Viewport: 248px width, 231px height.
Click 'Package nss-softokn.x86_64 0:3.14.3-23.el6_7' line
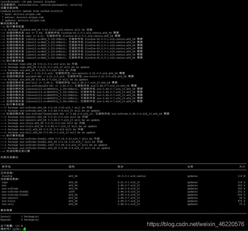(46, 107)
